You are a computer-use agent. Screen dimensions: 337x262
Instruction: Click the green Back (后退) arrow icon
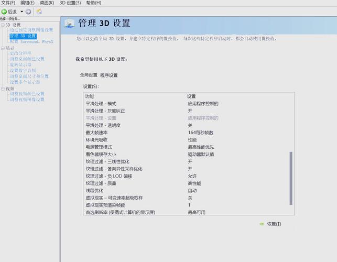(x=4, y=12)
